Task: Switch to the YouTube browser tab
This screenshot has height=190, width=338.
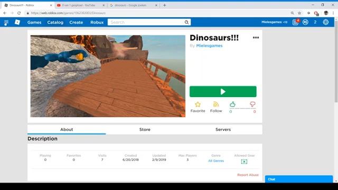Action: pyautogui.click(x=81, y=5)
